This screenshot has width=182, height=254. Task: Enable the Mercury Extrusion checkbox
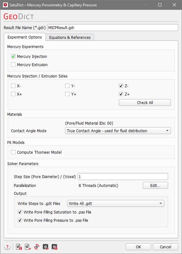pos(13,65)
